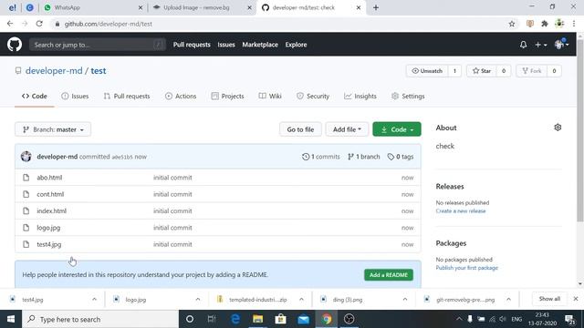Open the GitHub logo home link
The height and width of the screenshot is (328, 584).
tap(15, 45)
